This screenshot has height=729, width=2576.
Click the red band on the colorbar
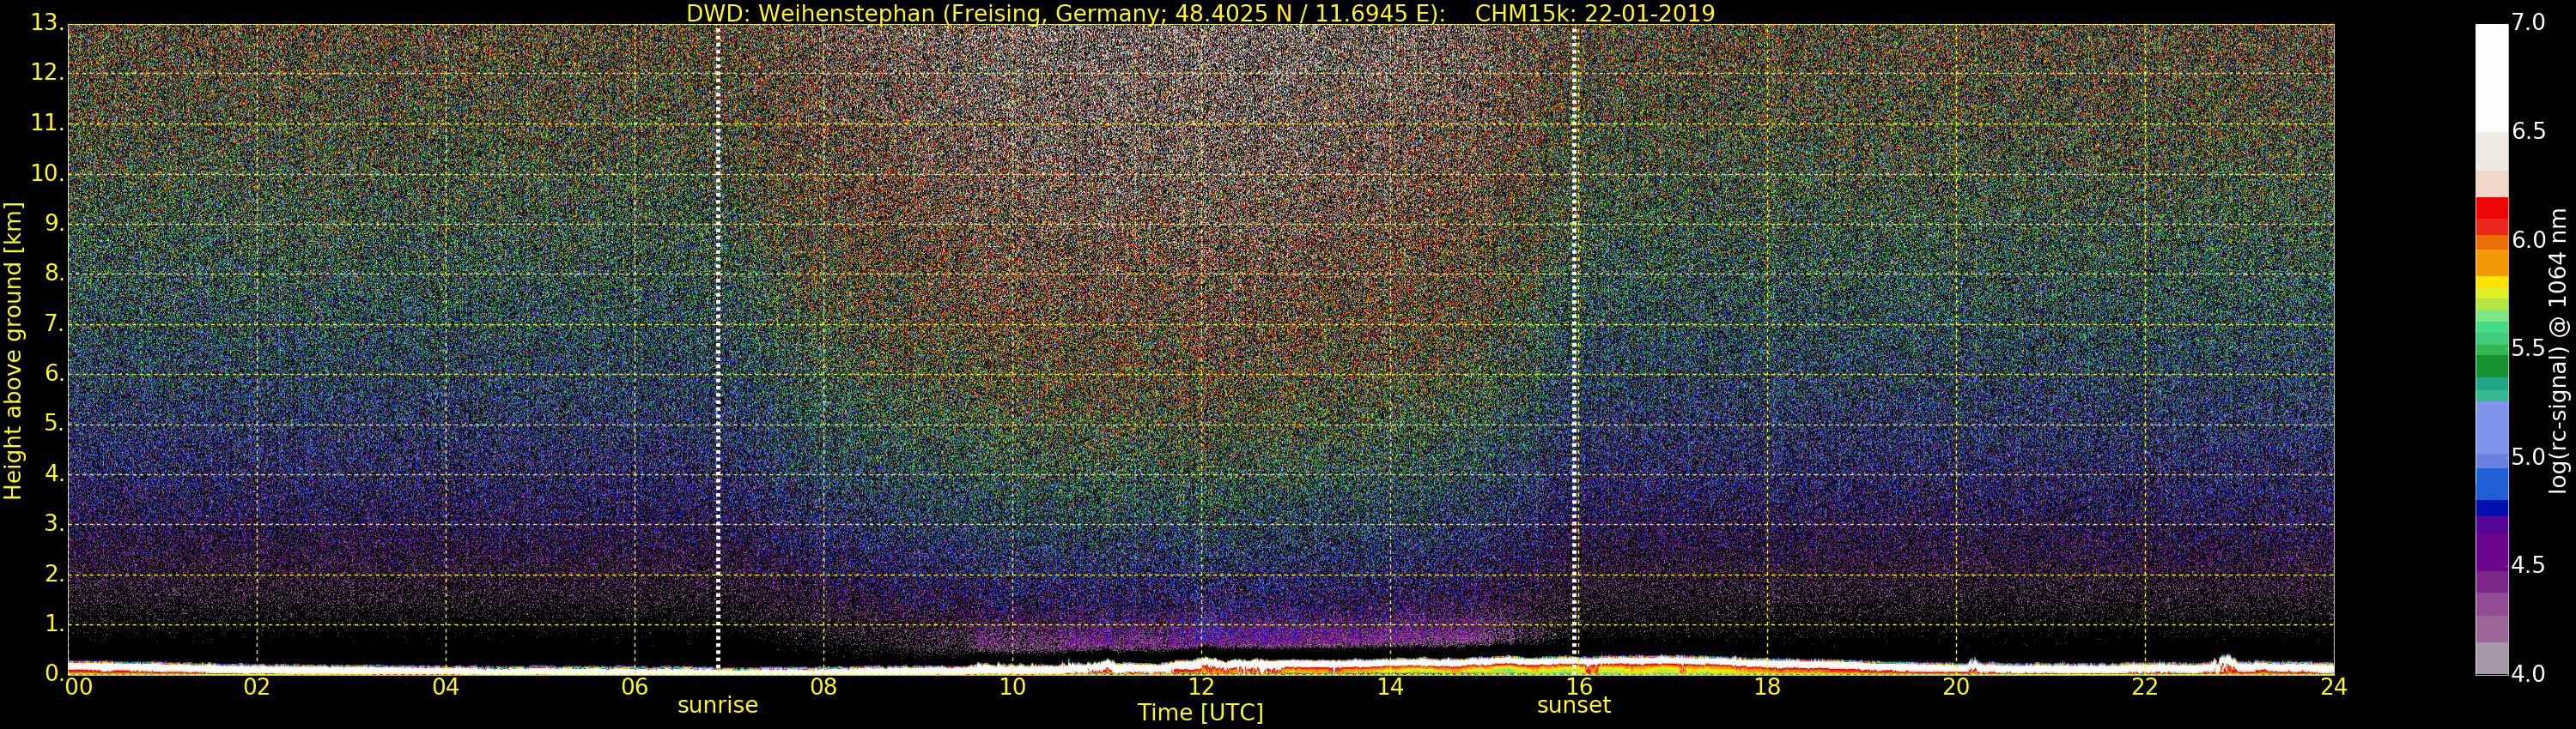pyautogui.click(x=2491, y=214)
